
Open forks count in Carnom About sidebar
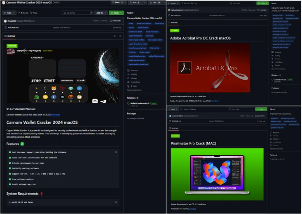(x=132, y=86)
